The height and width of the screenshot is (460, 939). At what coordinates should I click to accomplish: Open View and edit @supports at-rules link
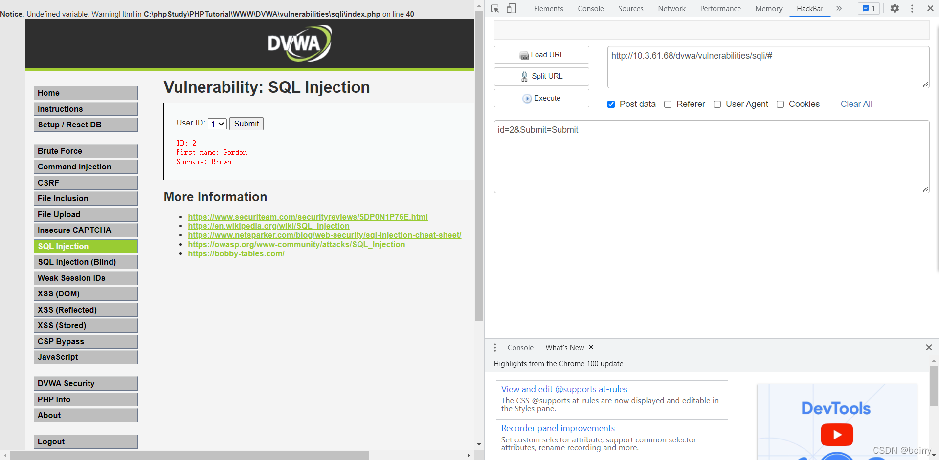coord(564,389)
